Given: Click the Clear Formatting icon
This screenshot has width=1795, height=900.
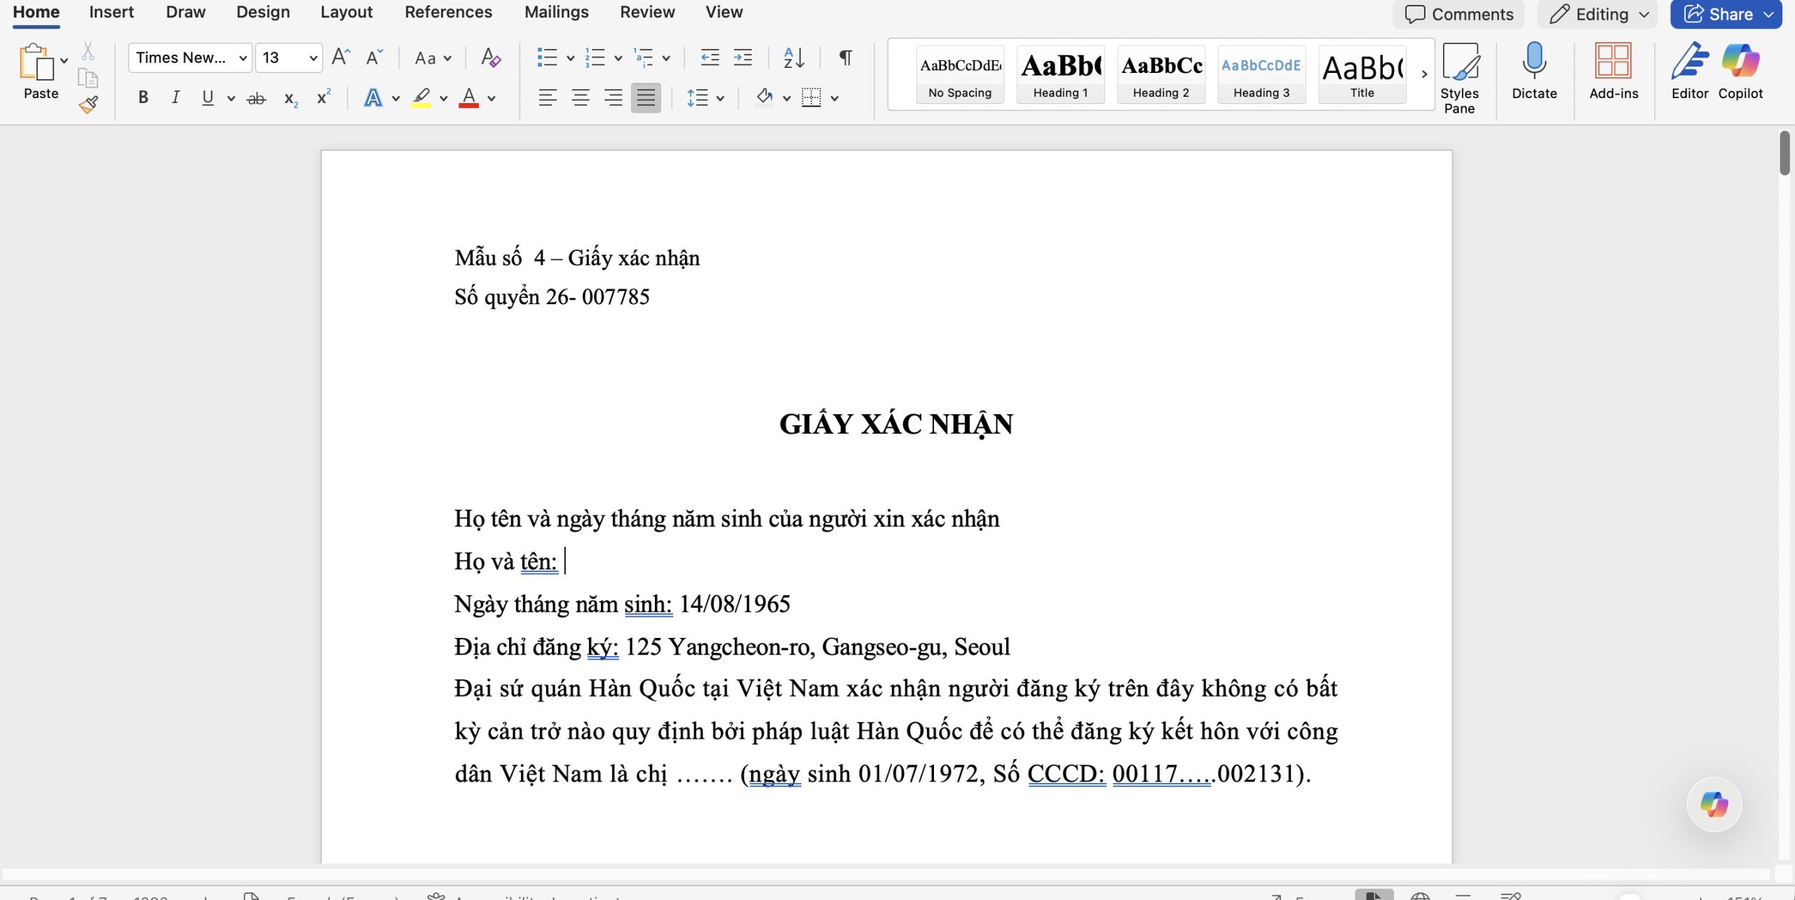Looking at the screenshot, I should click(491, 58).
